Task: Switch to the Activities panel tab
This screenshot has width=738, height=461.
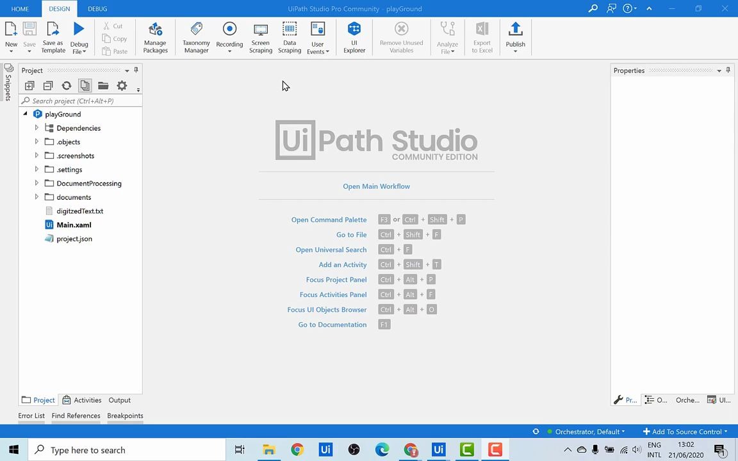Action: click(87, 400)
